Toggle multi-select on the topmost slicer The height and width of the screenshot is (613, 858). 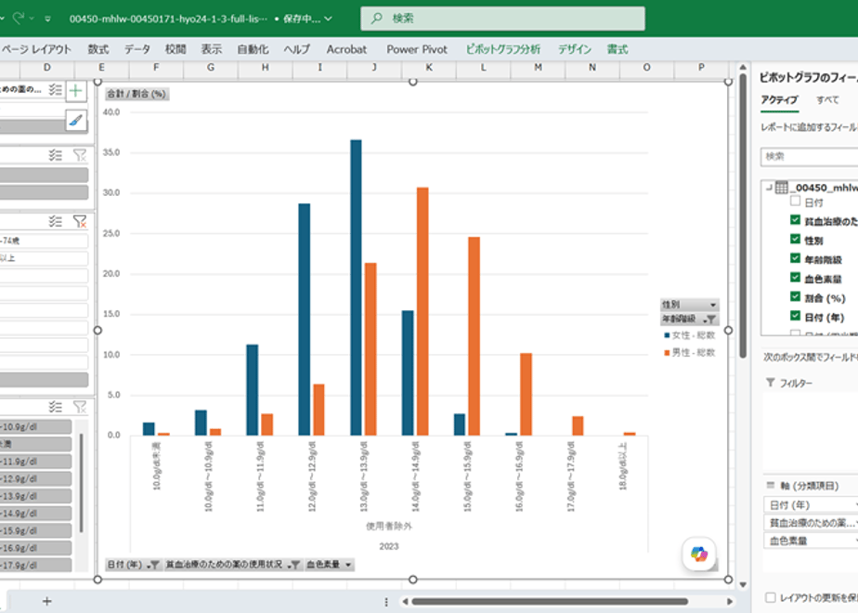56,90
